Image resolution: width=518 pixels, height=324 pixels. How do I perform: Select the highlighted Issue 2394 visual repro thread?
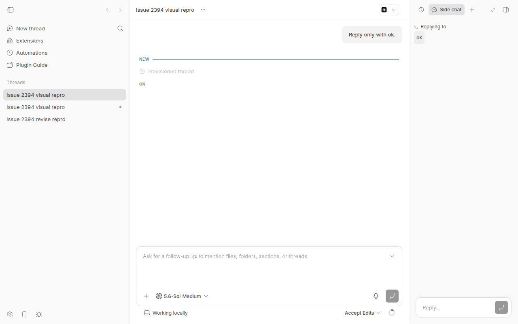click(64, 95)
